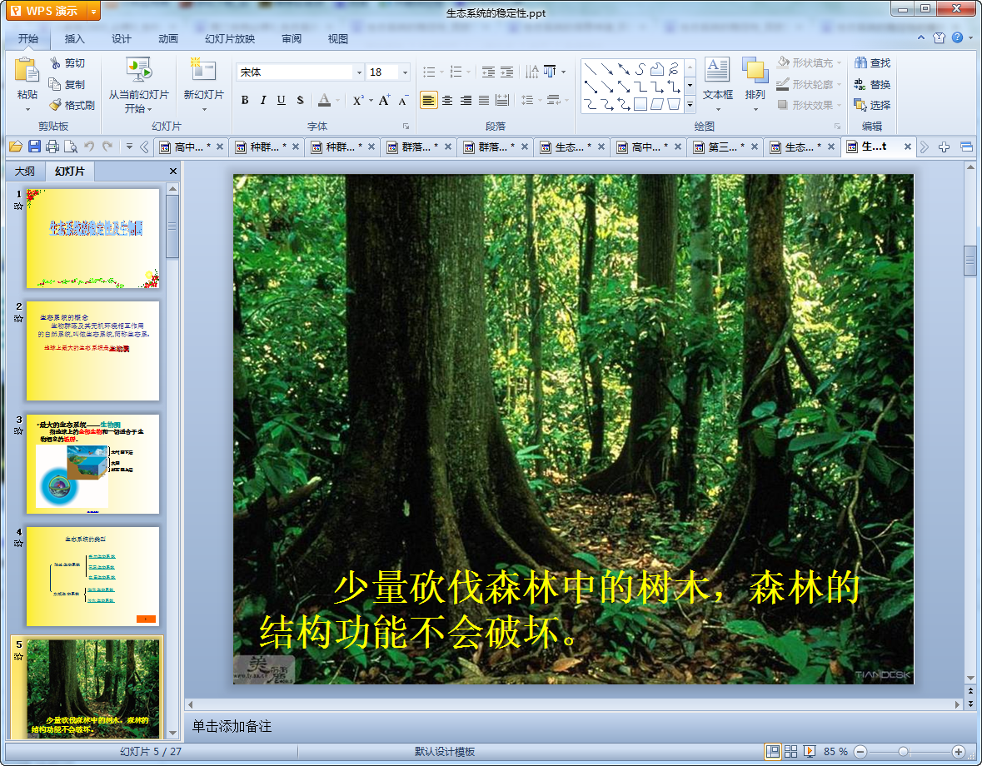This screenshot has width=982, height=766.
Task: Click the Copy (复制) icon
Action: (55, 84)
